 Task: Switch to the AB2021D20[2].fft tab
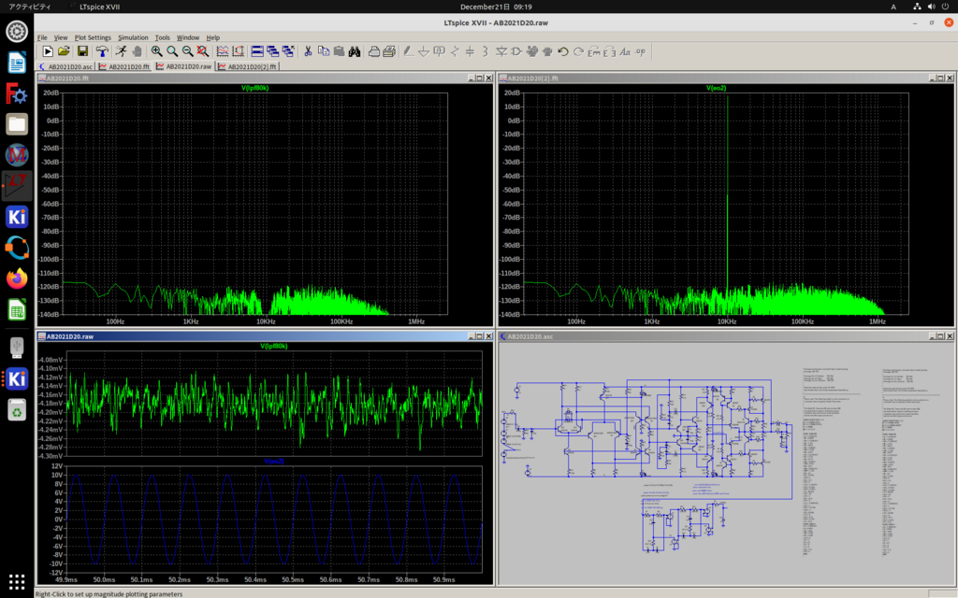click(247, 66)
